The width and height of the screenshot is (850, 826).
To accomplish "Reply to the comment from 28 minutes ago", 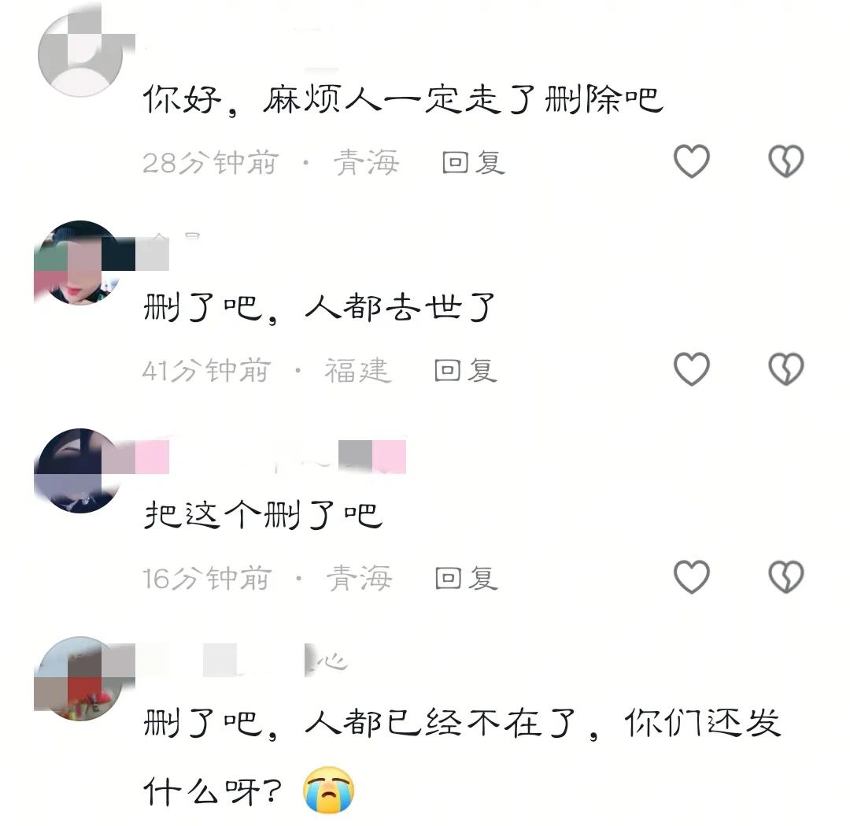I will 473,163.
